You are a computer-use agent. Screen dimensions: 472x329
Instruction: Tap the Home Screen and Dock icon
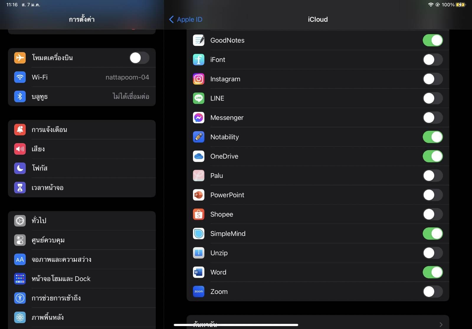tap(20, 279)
